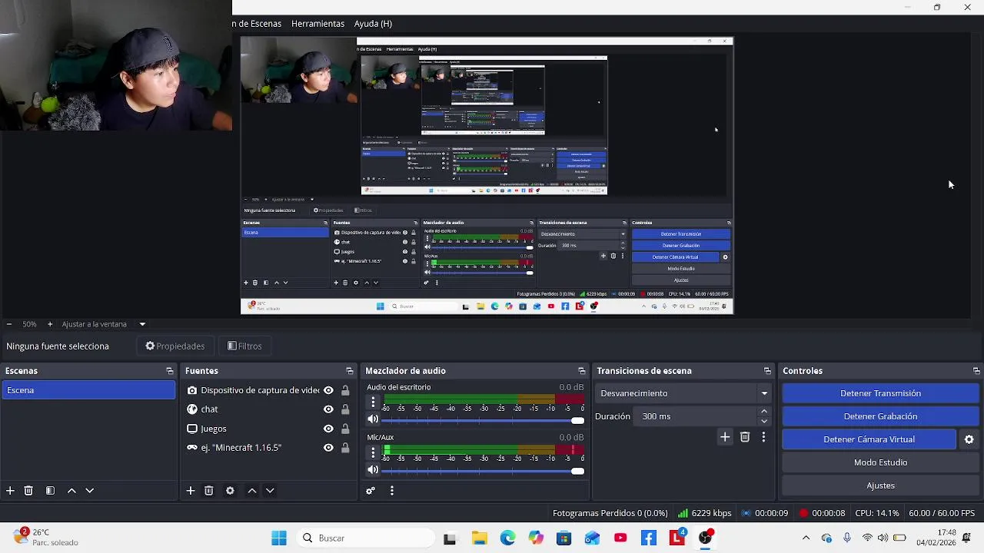Viewport: 984px width, 553px height.
Task: Pop out the Escenas dock panel
Action: click(x=170, y=371)
